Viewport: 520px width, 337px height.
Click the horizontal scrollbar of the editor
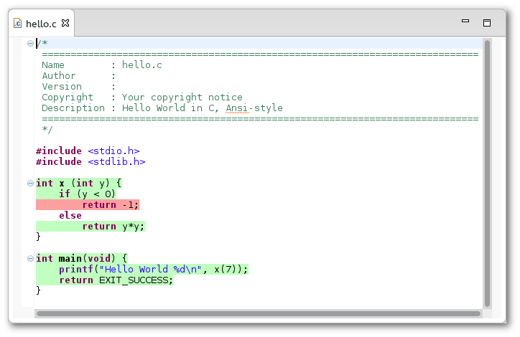click(x=259, y=313)
